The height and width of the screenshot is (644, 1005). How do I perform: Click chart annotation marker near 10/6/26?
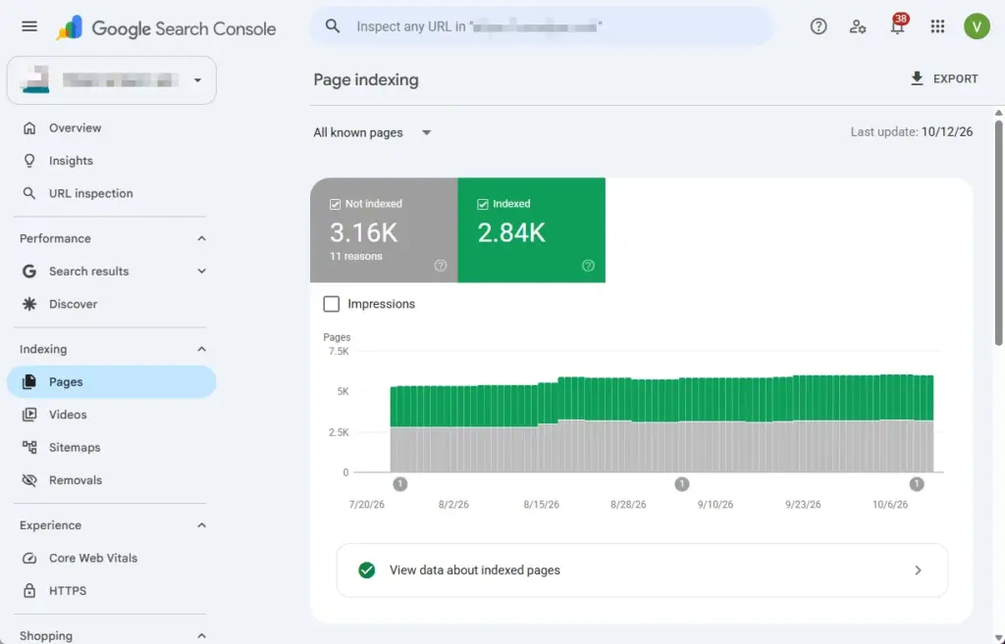[917, 484]
